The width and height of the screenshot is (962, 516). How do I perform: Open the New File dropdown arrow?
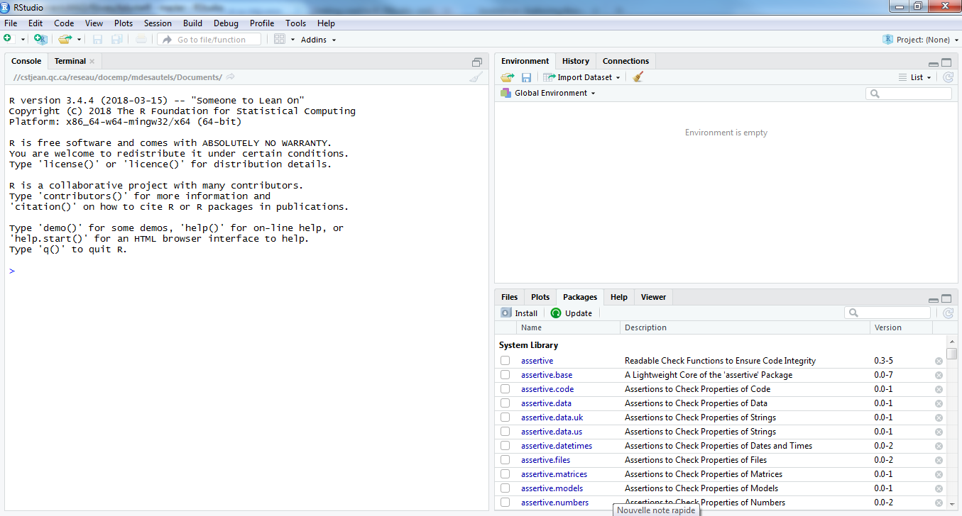coord(23,40)
